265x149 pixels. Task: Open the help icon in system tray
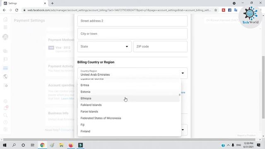click(223, 145)
